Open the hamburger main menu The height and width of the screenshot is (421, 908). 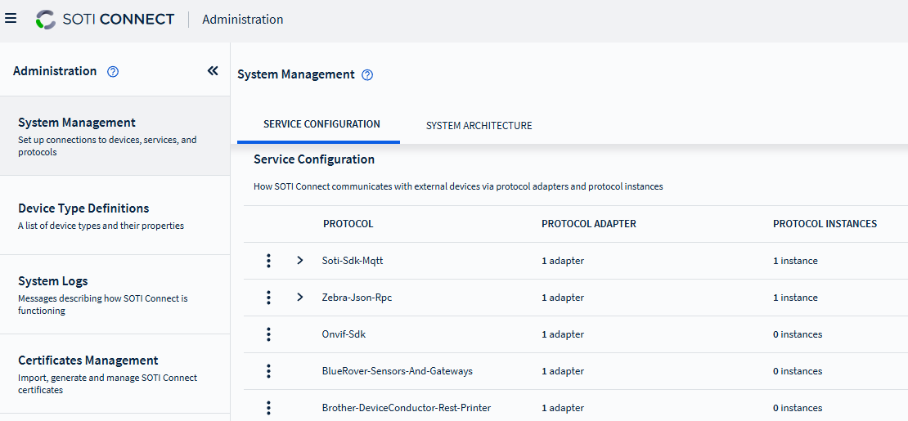coord(11,18)
